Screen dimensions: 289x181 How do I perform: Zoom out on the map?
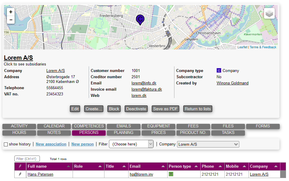coord(11,20)
